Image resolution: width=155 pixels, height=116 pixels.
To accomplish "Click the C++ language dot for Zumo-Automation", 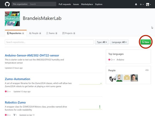I will click(6, 91).
